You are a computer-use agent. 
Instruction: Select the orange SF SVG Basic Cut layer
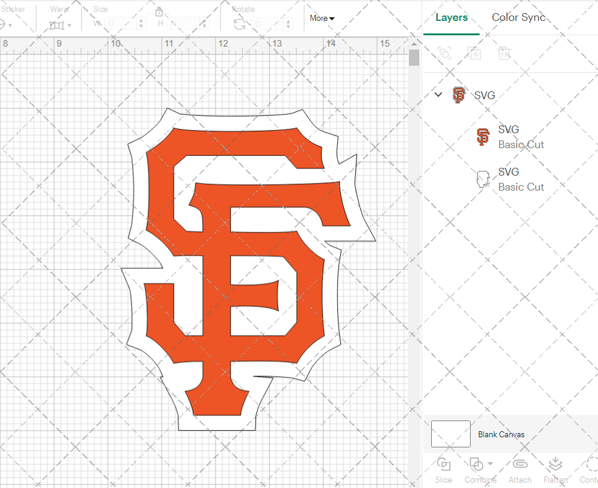pyautogui.click(x=510, y=137)
